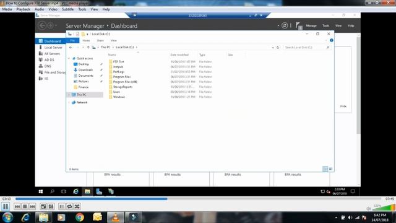
Task: Select AD DS in Server Manager sidebar
Action: (50, 60)
